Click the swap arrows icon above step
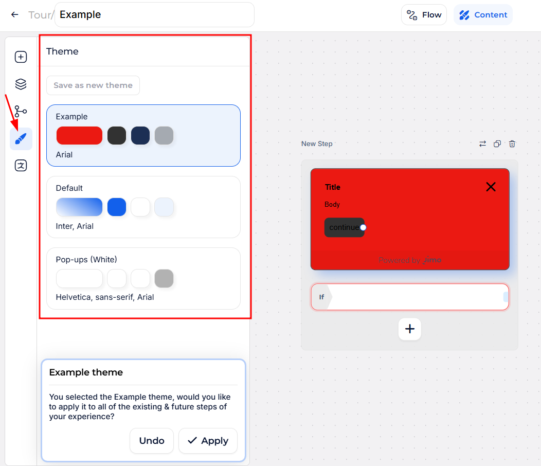The image size is (541, 466). [482, 144]
